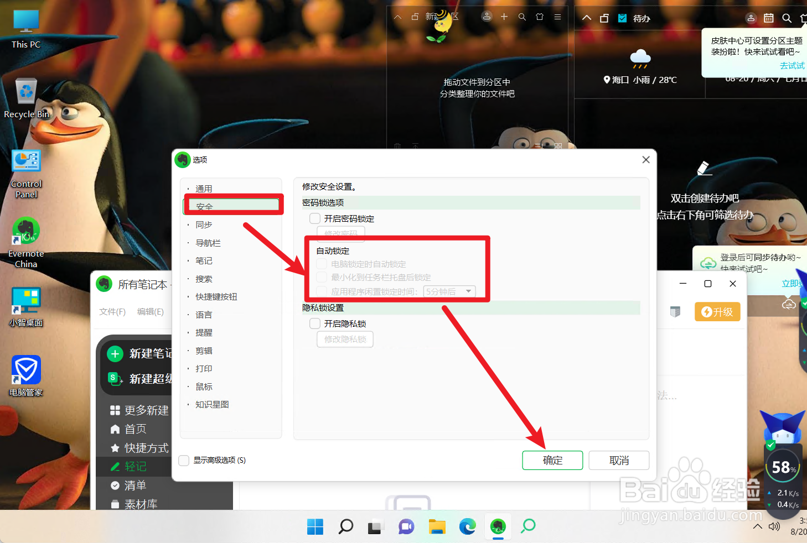The width and height of the screenshot is (807, 543).
Task: Select the Recycle Bin desktop icon
Action: click(x=26, y=98)
